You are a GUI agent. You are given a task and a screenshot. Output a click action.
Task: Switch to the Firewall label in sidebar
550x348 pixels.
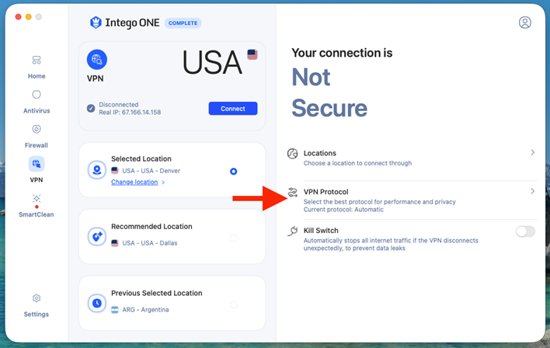(x=37, y=145)
